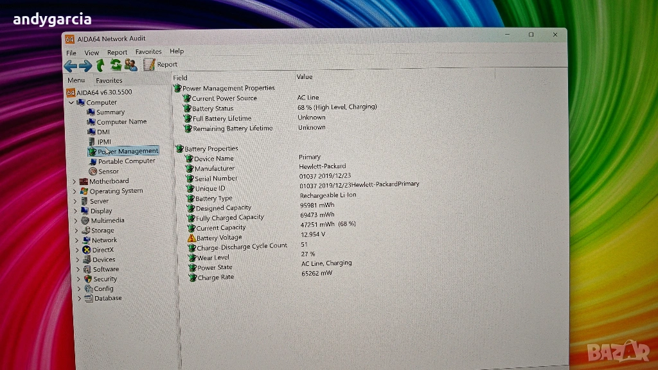Click the Value column header
The width and height of the screenshot is (658, 370).
point(305,77)
